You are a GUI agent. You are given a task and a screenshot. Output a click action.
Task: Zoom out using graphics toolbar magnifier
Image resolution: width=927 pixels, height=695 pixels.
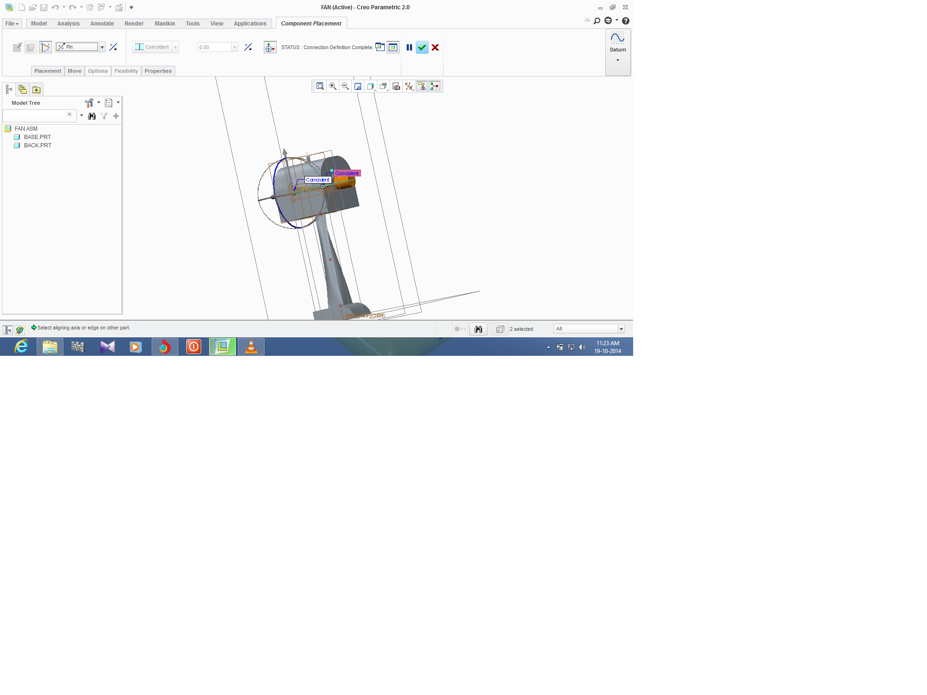coord(345,86)
